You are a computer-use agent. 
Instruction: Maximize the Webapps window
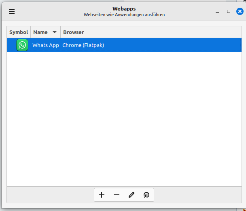coord(229,11)
